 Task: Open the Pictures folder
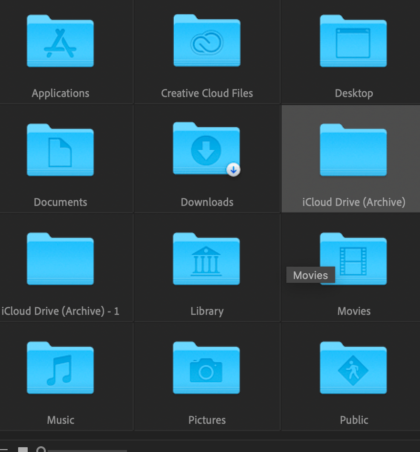(207, 368)
